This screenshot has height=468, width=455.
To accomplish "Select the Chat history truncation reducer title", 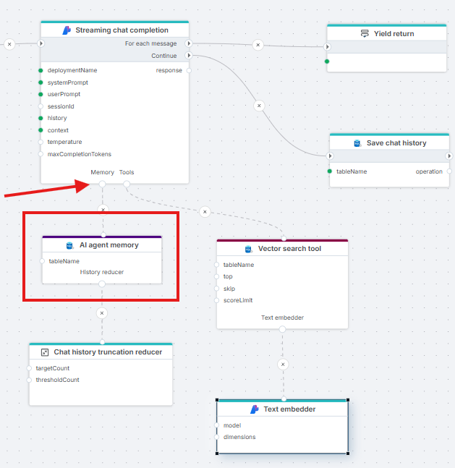I will (108, 352).
